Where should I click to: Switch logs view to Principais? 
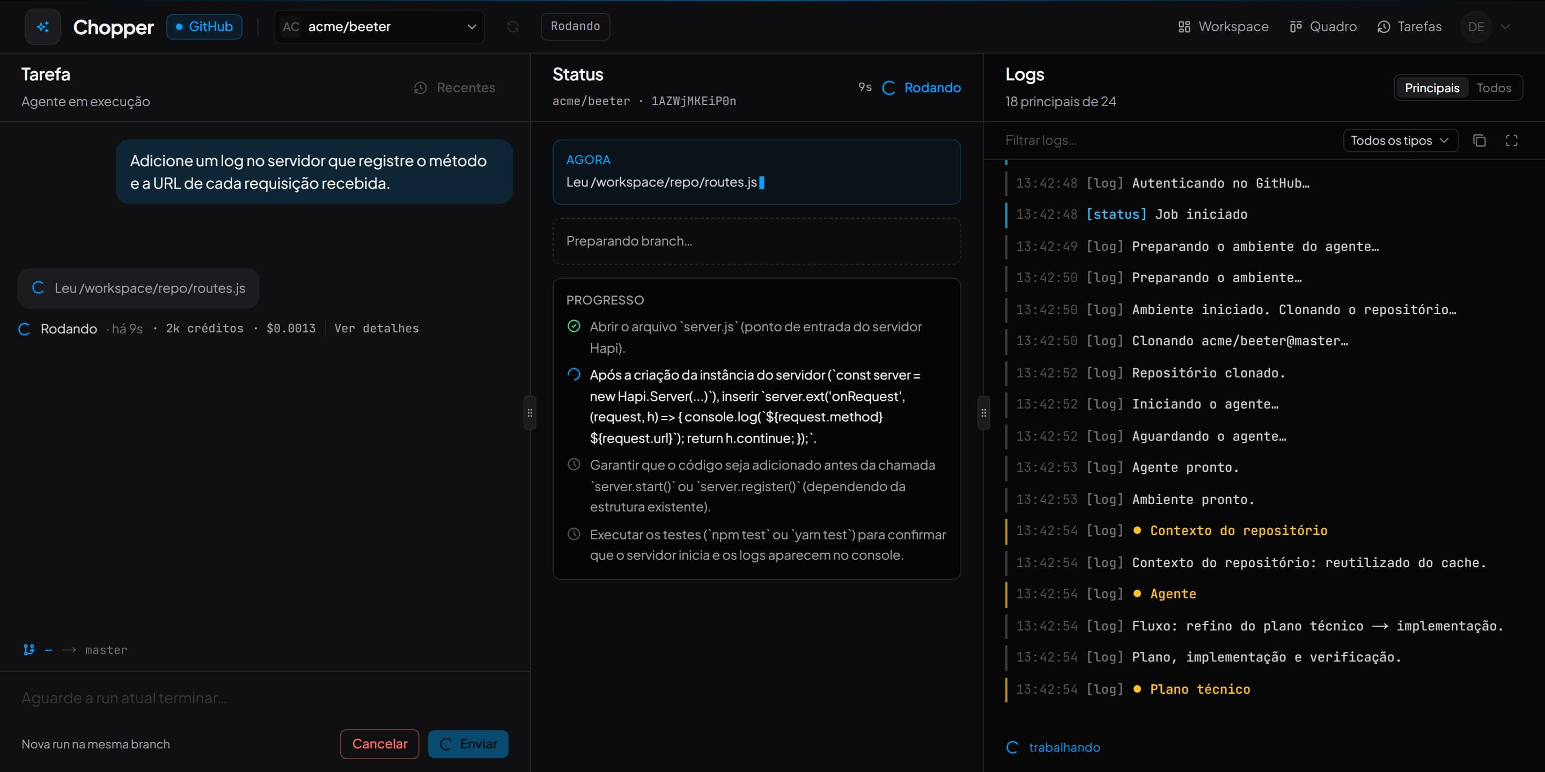1432,88
